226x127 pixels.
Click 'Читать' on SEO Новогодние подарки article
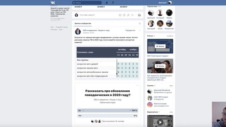160,46
